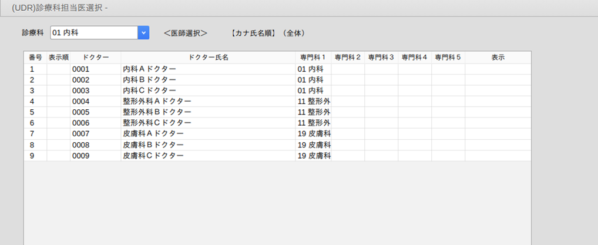
Task: Select row 内科Cドクター
Action: [x=278, y=90]
